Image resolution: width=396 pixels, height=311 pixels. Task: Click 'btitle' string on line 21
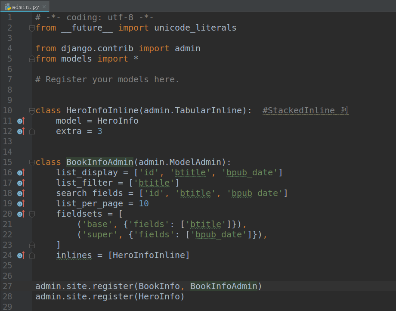206,224
